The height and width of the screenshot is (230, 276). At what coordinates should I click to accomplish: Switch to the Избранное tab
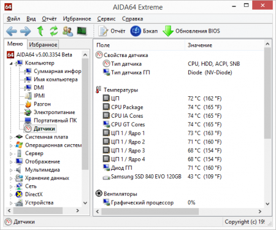click(43, 44)
